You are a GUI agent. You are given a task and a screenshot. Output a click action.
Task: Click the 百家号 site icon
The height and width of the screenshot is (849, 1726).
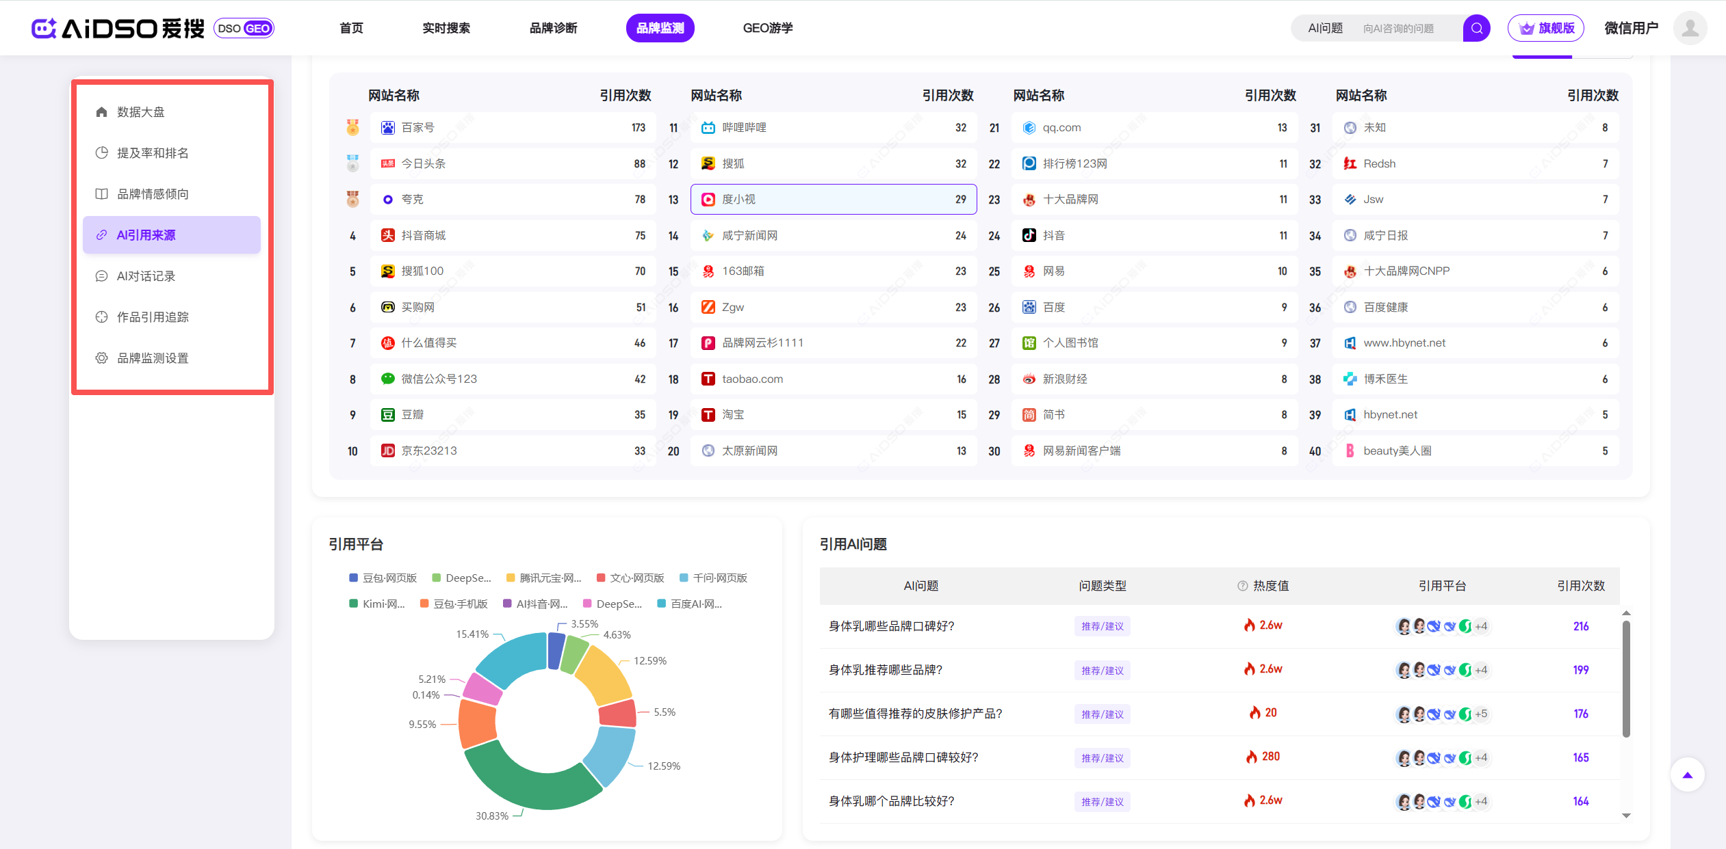pos(388,128)
